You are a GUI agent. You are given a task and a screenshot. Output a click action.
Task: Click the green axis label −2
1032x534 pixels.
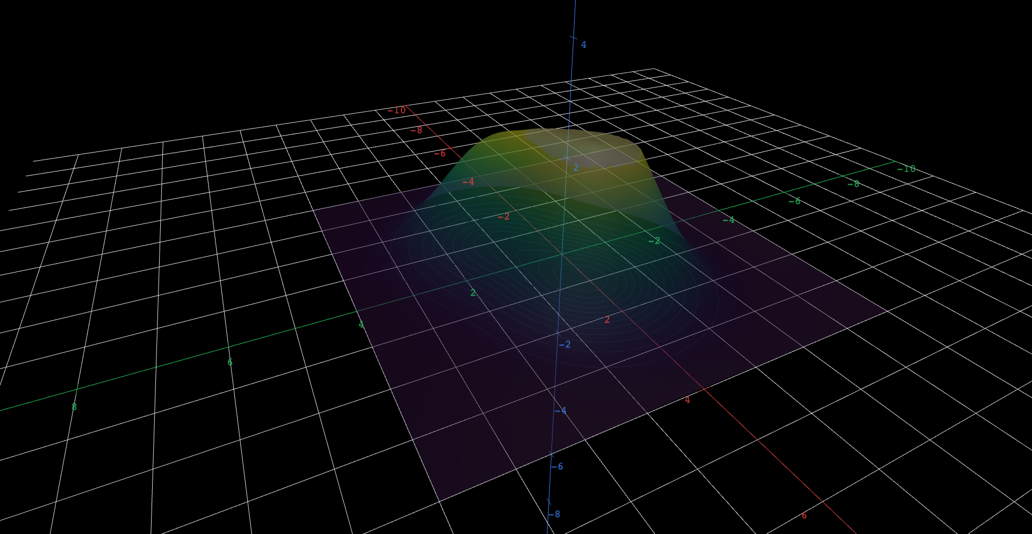[654, 241]
